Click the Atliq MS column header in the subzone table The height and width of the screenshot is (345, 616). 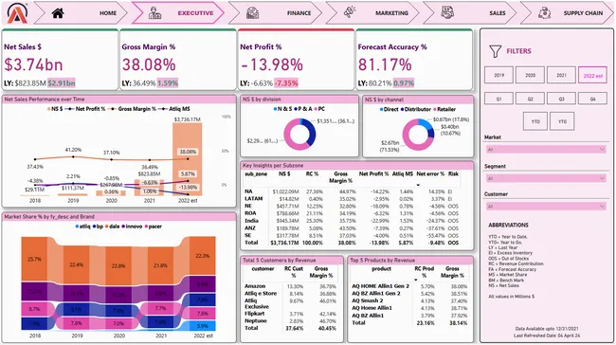tap(403, 173)
